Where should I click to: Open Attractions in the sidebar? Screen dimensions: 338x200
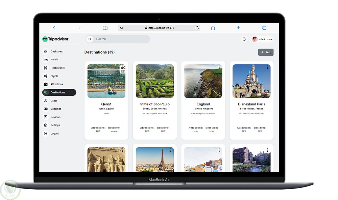(59, 84)
